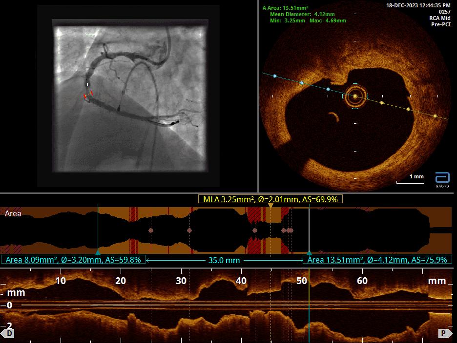The height and width of the screenshot is (343, 457).
Task: Select the proximal teal reference triangle marker
Action: pyautogui.click(x=309, y=252)
